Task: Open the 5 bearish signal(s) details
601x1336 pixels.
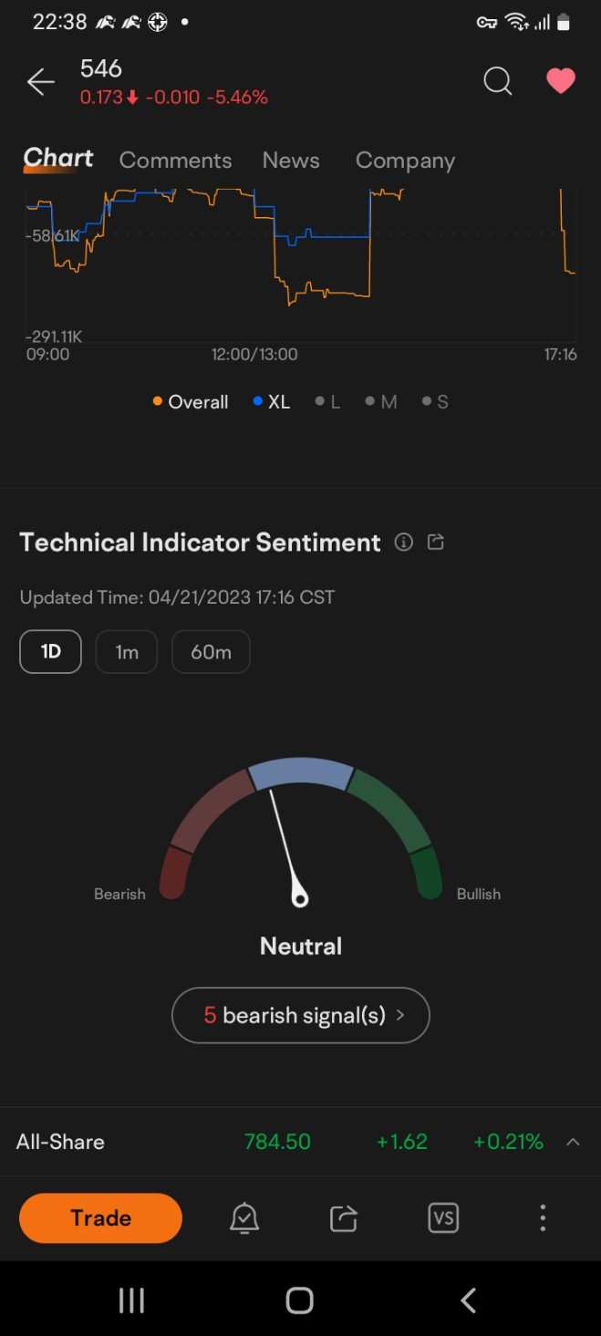Action: point(300,1015)
